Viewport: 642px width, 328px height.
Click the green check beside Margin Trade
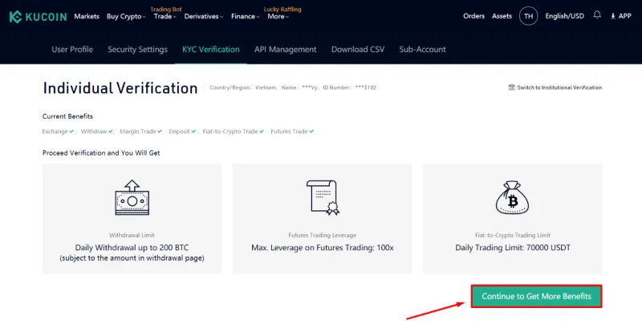click(160, 132)
